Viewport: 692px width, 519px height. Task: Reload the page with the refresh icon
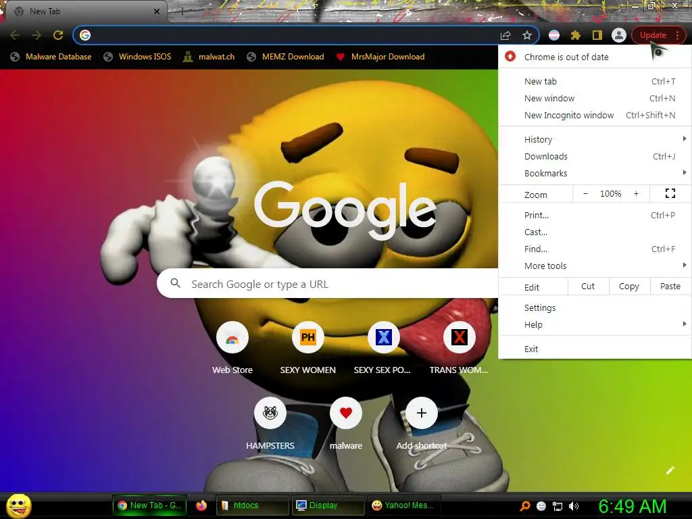point(58,35)
